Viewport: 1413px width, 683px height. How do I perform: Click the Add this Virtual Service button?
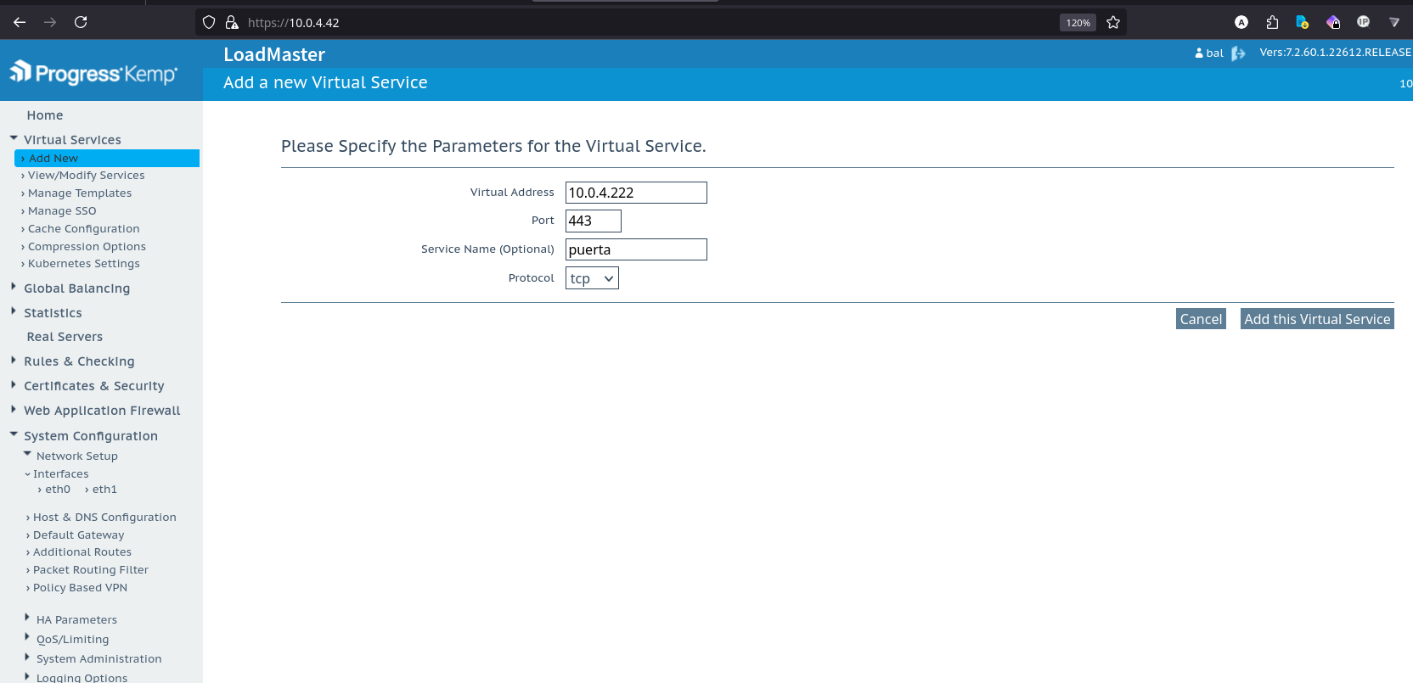point(1316,319)
